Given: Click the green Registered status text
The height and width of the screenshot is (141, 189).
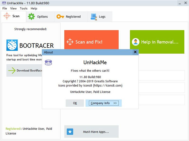Looking at the screenshot, I should click(13, 129).
